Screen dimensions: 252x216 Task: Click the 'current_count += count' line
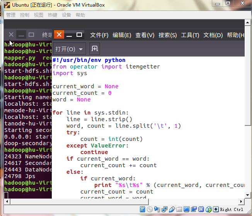[x=118, y=165]
